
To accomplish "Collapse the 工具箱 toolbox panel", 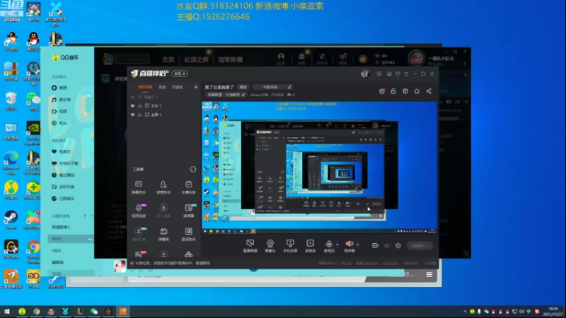I will (x=192, y=169).
